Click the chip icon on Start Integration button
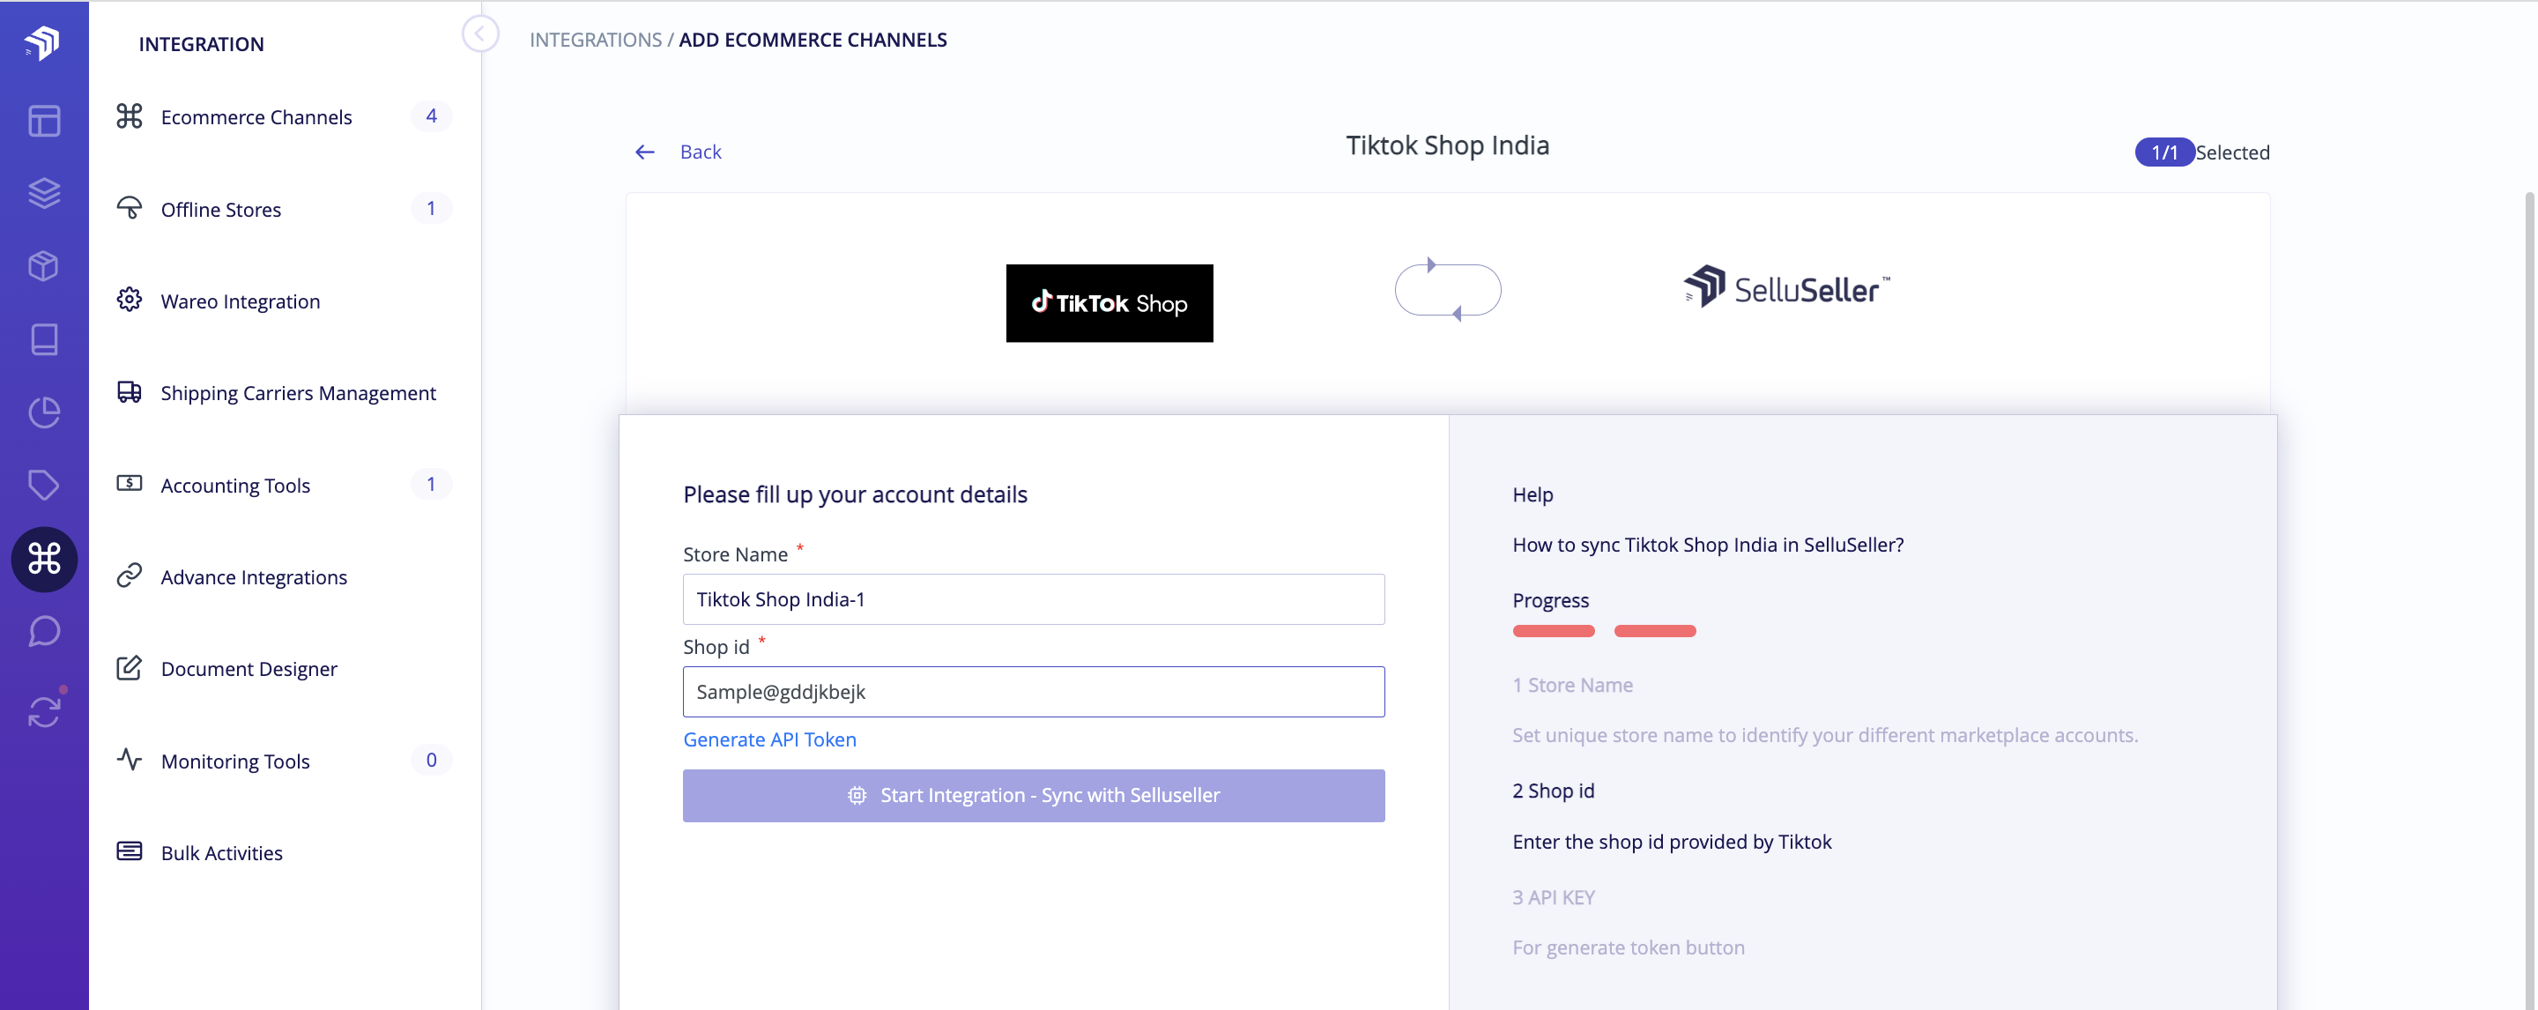The image size is (2538, 1010). click(857, 795)
